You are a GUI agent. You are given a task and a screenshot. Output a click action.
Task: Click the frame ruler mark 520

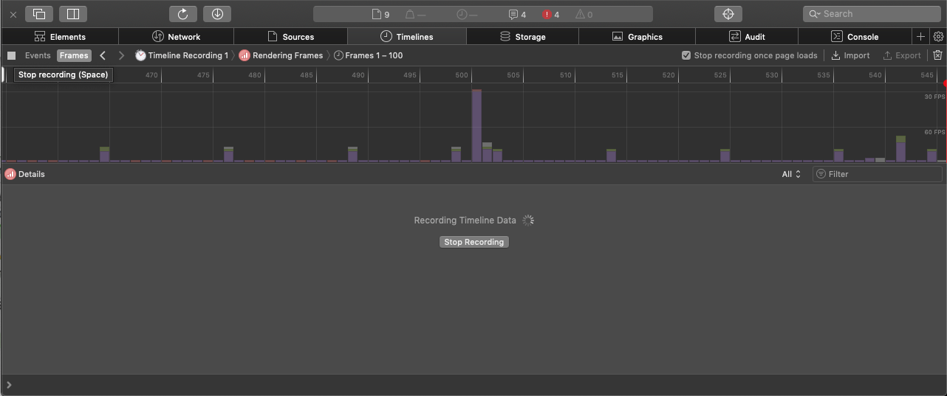click(x=669, y=75)
